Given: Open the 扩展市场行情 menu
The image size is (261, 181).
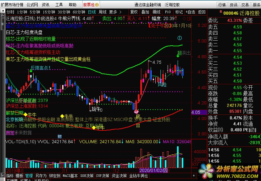Looking at the screenshot, I should point(12,5).
